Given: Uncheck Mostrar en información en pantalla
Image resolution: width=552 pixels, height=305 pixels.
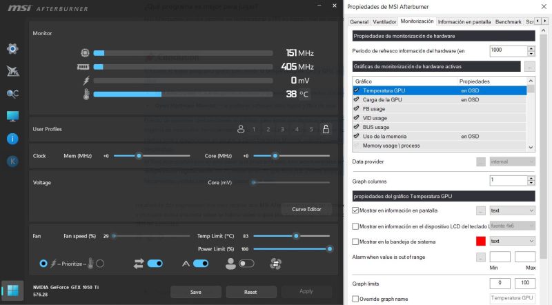Looking at the screenshot, I should pyautogui.click(x=355, y=210).
